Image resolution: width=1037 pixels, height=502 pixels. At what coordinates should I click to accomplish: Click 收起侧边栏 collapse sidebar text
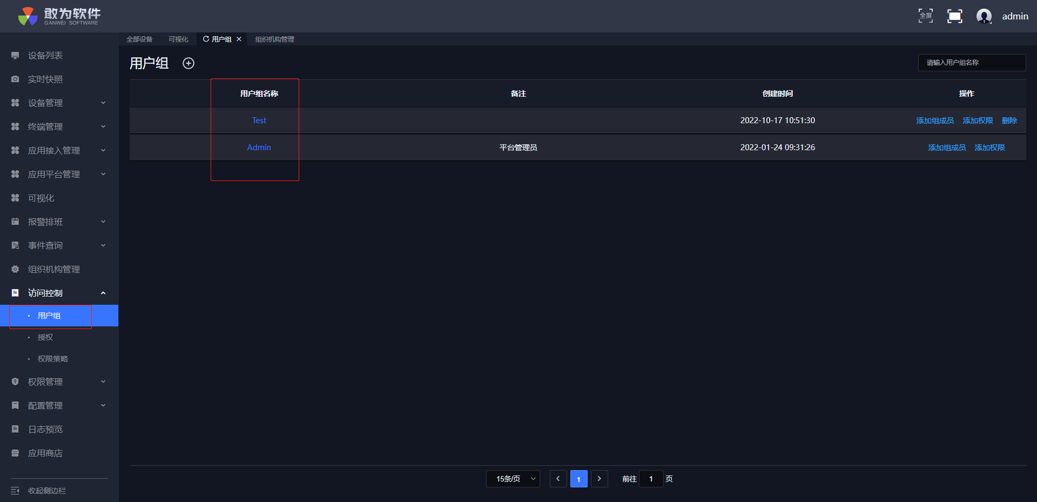[47, 491]
